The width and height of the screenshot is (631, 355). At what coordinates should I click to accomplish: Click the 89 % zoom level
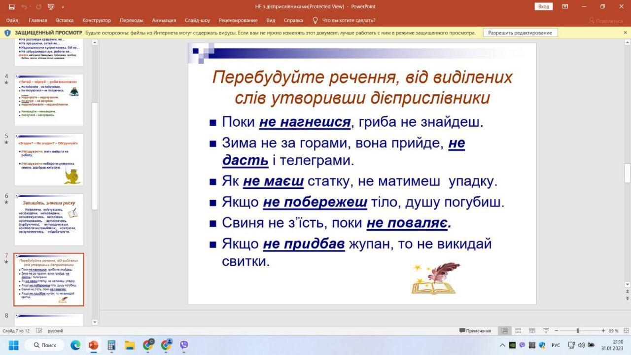pyautogui.click(x=613, y=331)
